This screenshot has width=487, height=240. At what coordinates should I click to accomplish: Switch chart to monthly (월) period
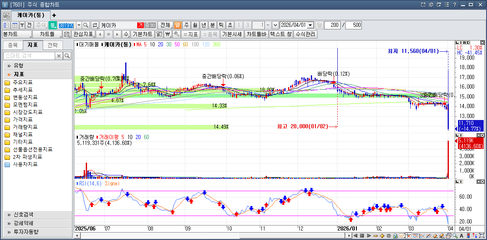pyautogui.click(x=195, y=25)
